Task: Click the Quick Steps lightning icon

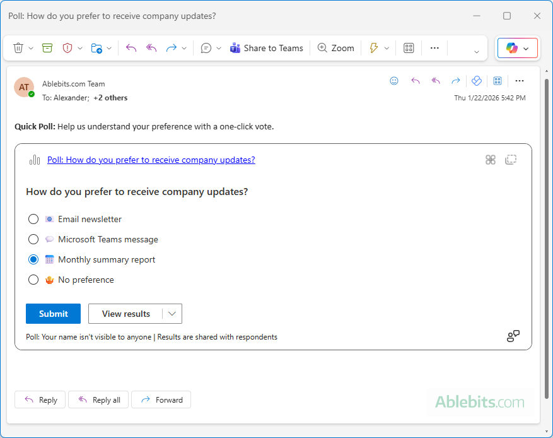Action: tap(373, 47)
